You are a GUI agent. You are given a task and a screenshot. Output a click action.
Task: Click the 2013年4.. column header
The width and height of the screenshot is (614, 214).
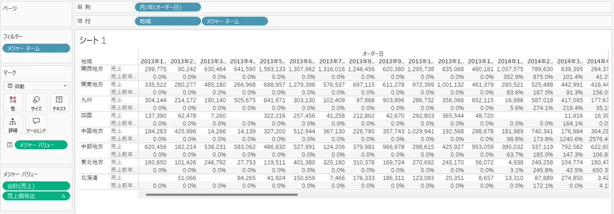click(x=243, y=61)
